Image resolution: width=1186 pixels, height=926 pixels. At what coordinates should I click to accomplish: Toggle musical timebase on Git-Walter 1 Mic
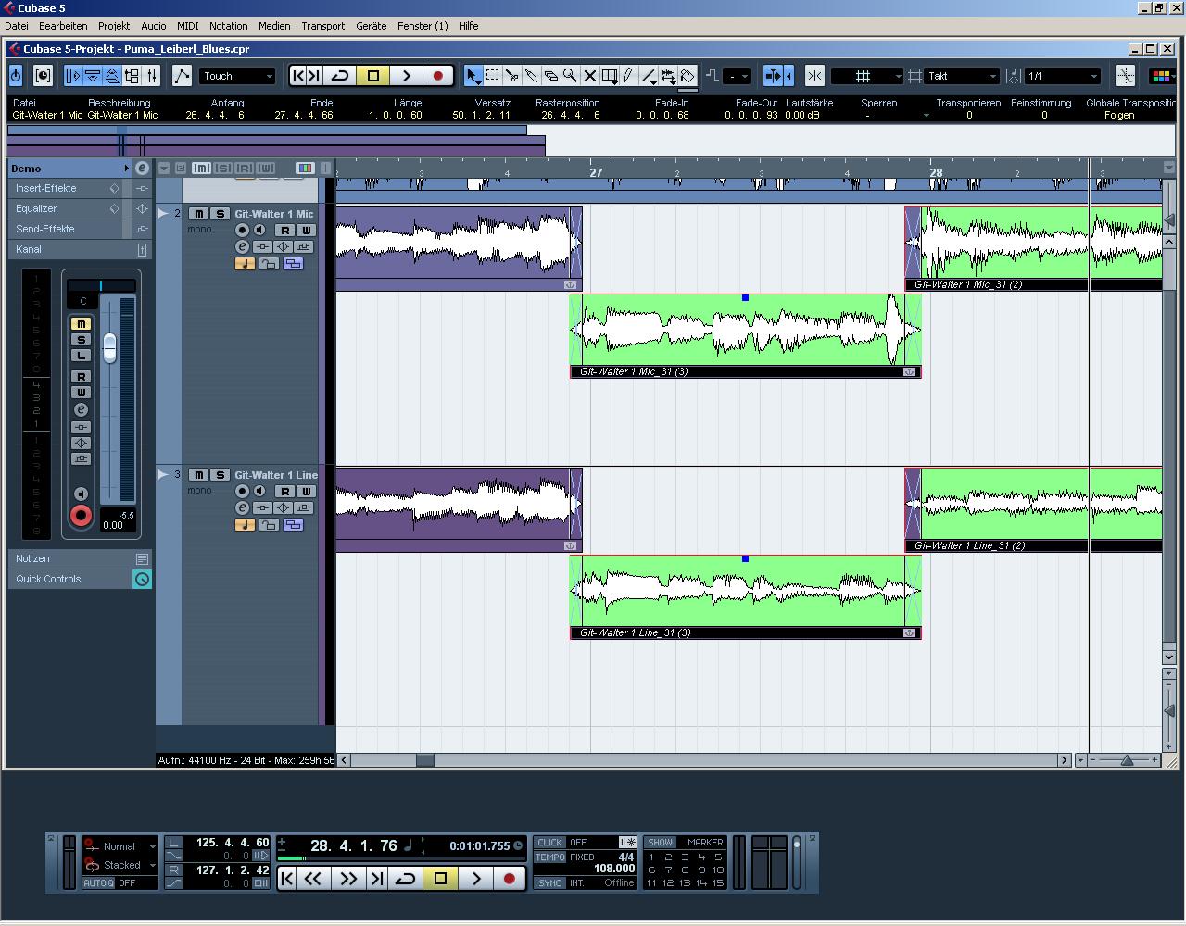click(x=245, y=264)
